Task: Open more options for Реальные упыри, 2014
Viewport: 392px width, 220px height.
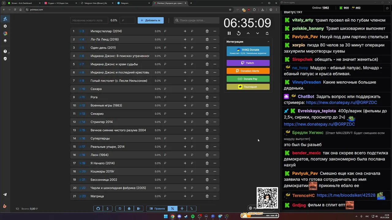Action: (x=215, y=147)
